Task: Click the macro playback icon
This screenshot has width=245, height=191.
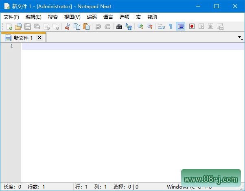Action: 201,26
